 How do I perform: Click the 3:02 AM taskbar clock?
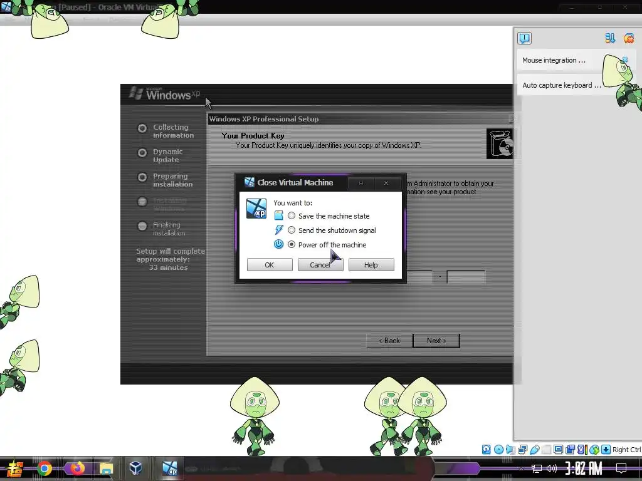click(x=584, y=468)
